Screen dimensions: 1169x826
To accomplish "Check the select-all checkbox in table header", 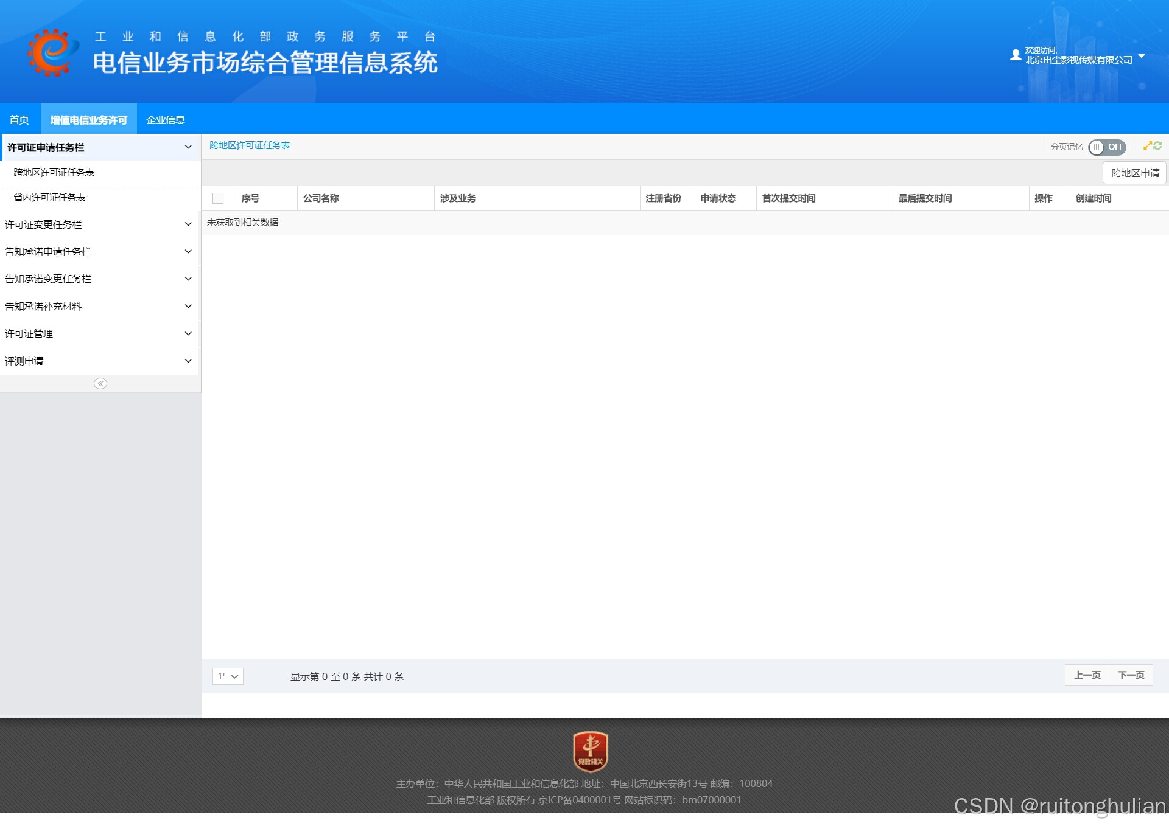I will pyautogui.click(x=218, y=198).
